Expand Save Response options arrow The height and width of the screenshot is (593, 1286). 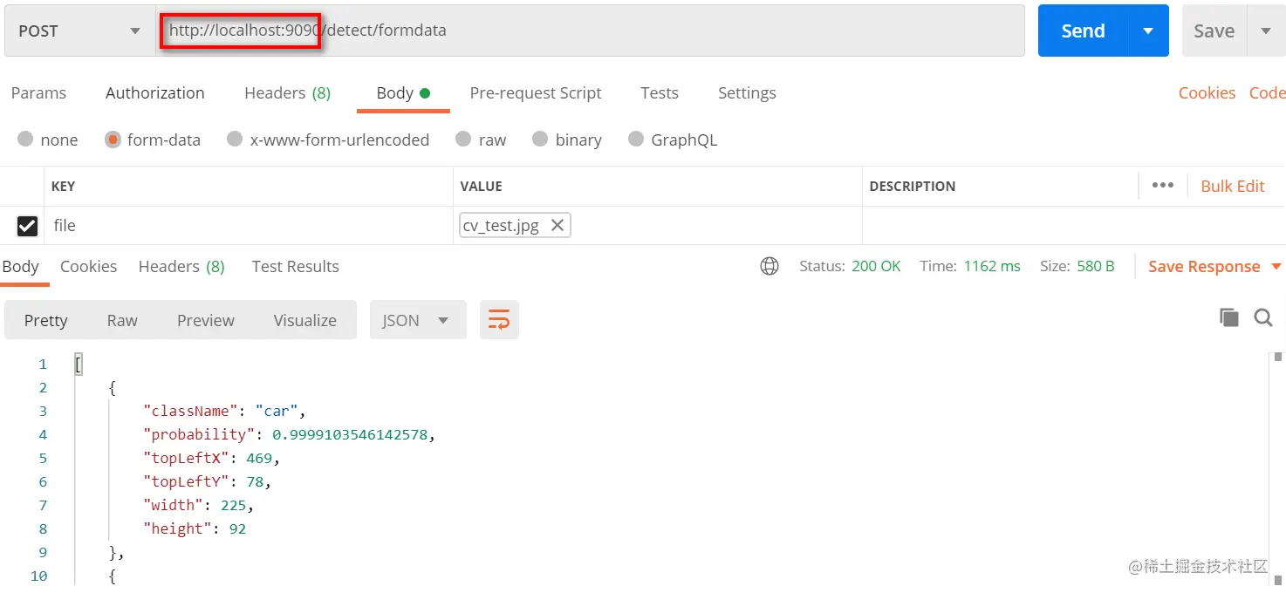pos(1276,267)
